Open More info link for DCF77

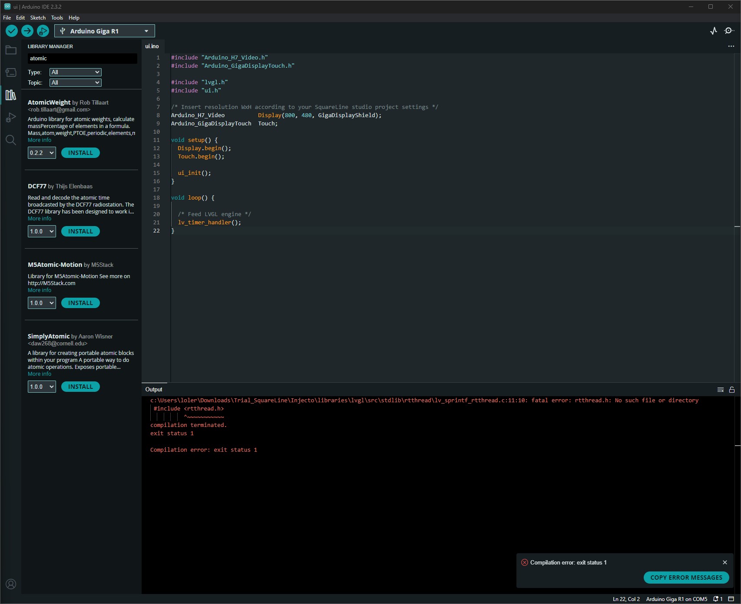[40, 219]
